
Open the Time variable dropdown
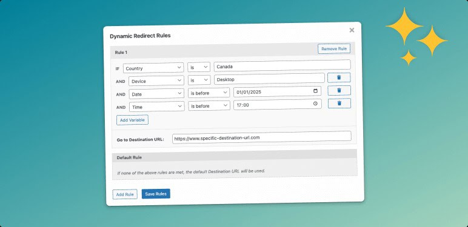pos(157,107)
